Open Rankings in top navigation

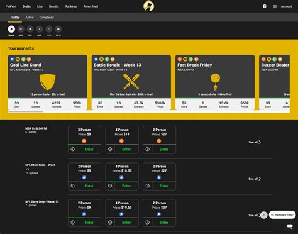(x=71, y=6)
